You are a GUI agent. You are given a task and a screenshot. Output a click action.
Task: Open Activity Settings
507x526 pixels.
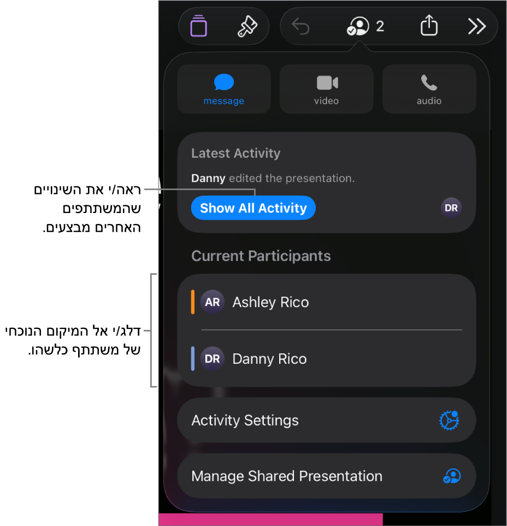[327, 421]
